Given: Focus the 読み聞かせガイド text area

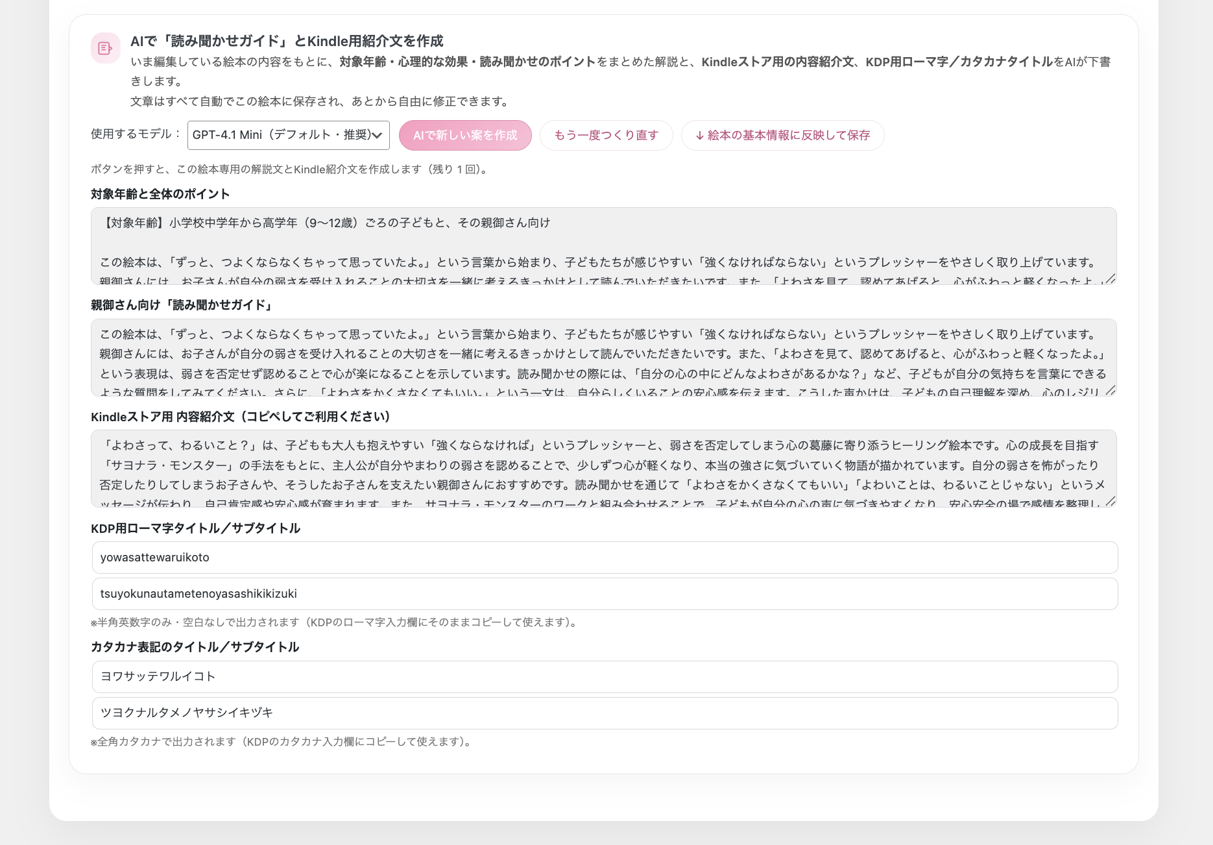Looking at the screenshot, I should tap(603, 357).
